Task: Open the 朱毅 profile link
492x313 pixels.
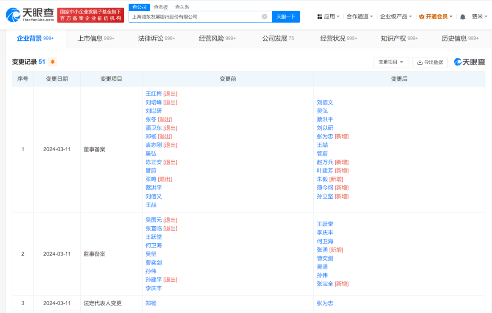Action: (322, 179)
